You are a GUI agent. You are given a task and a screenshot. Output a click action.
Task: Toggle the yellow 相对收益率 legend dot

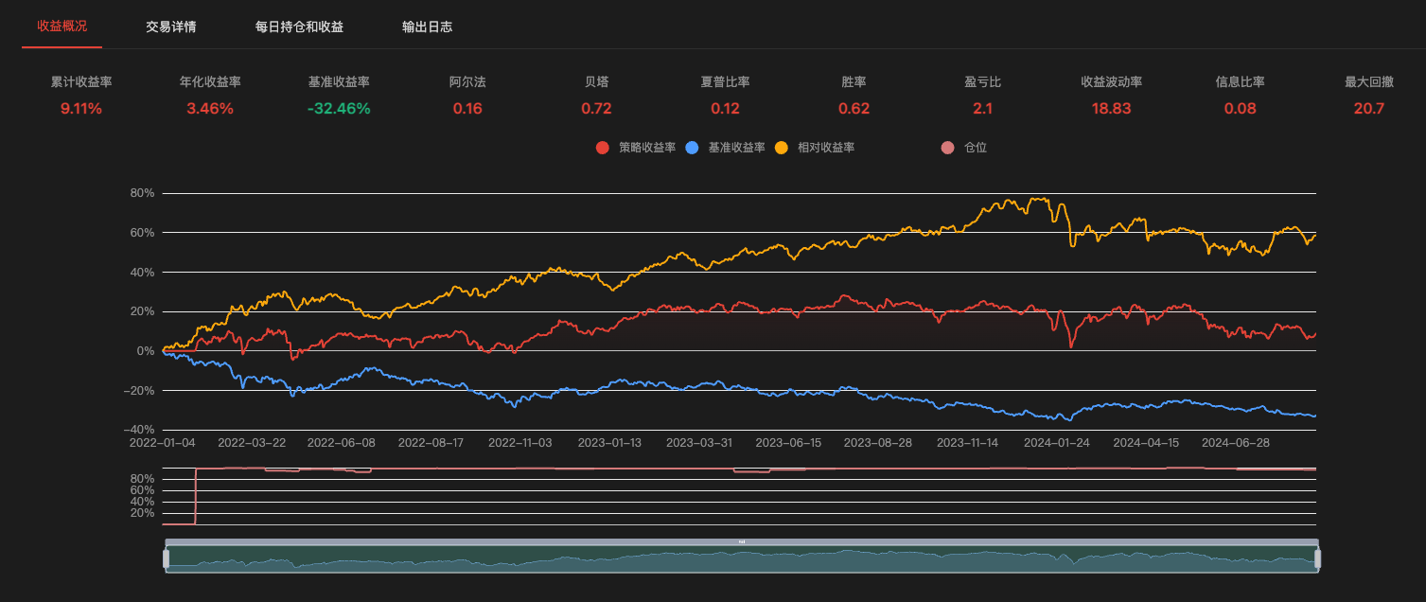[781, 148]
